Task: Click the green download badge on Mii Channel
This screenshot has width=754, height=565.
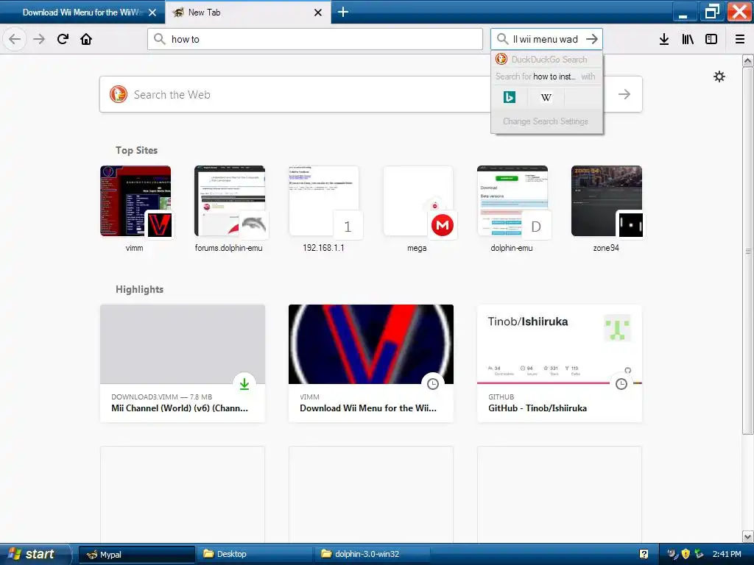Action: coord(244,383)
